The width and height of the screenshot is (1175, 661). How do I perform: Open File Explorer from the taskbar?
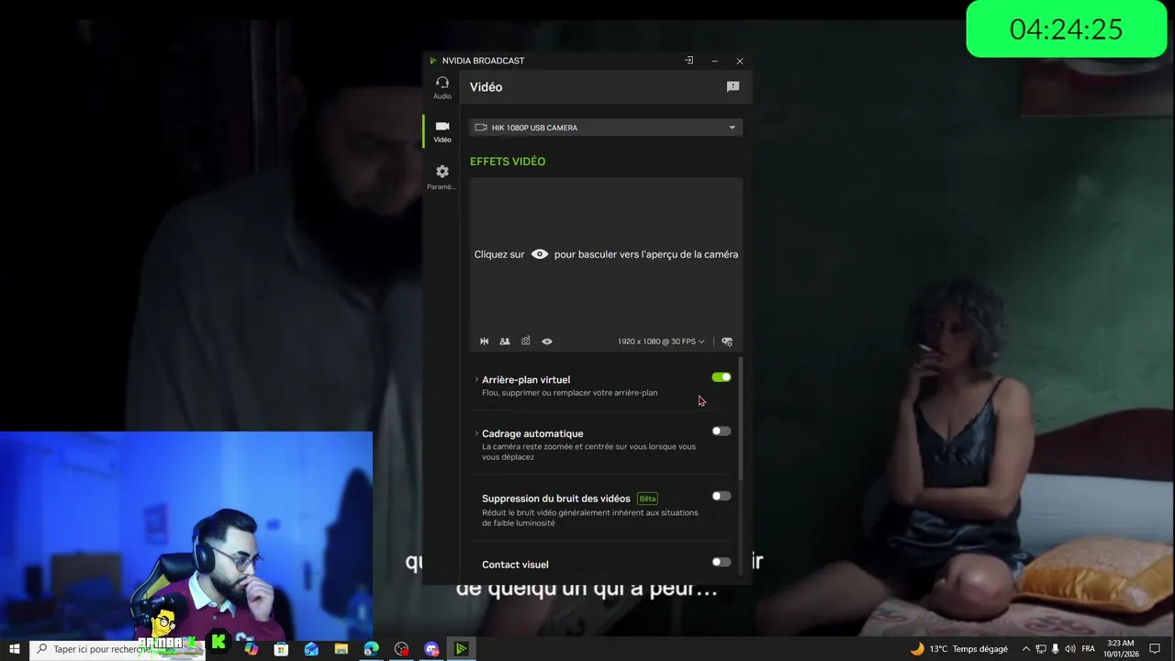(341, 649)
